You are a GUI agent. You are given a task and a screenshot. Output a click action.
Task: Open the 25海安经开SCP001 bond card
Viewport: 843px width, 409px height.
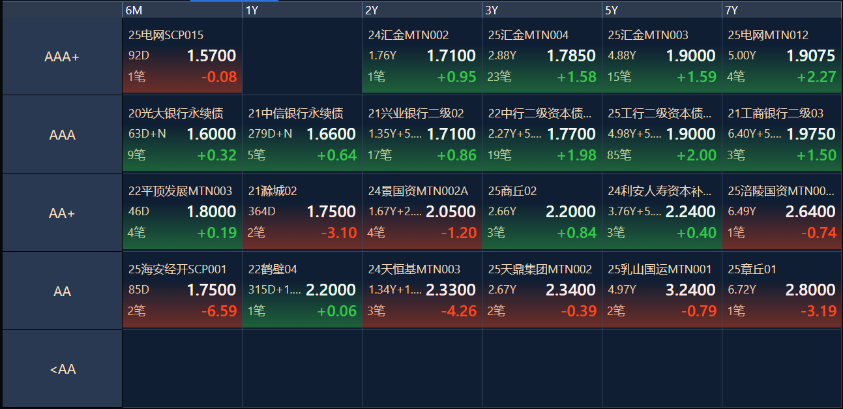pos(182,290)
